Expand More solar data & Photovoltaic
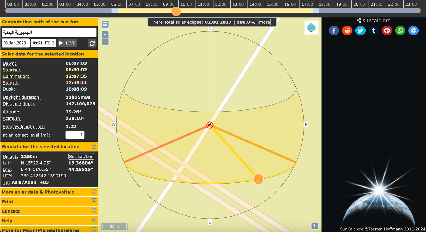 click(94, 192)
